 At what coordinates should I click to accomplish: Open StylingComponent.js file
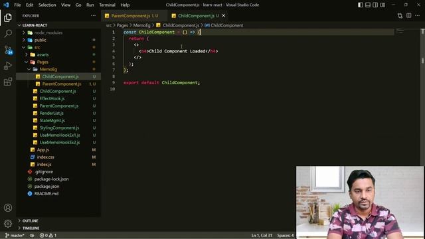(59, 127)
